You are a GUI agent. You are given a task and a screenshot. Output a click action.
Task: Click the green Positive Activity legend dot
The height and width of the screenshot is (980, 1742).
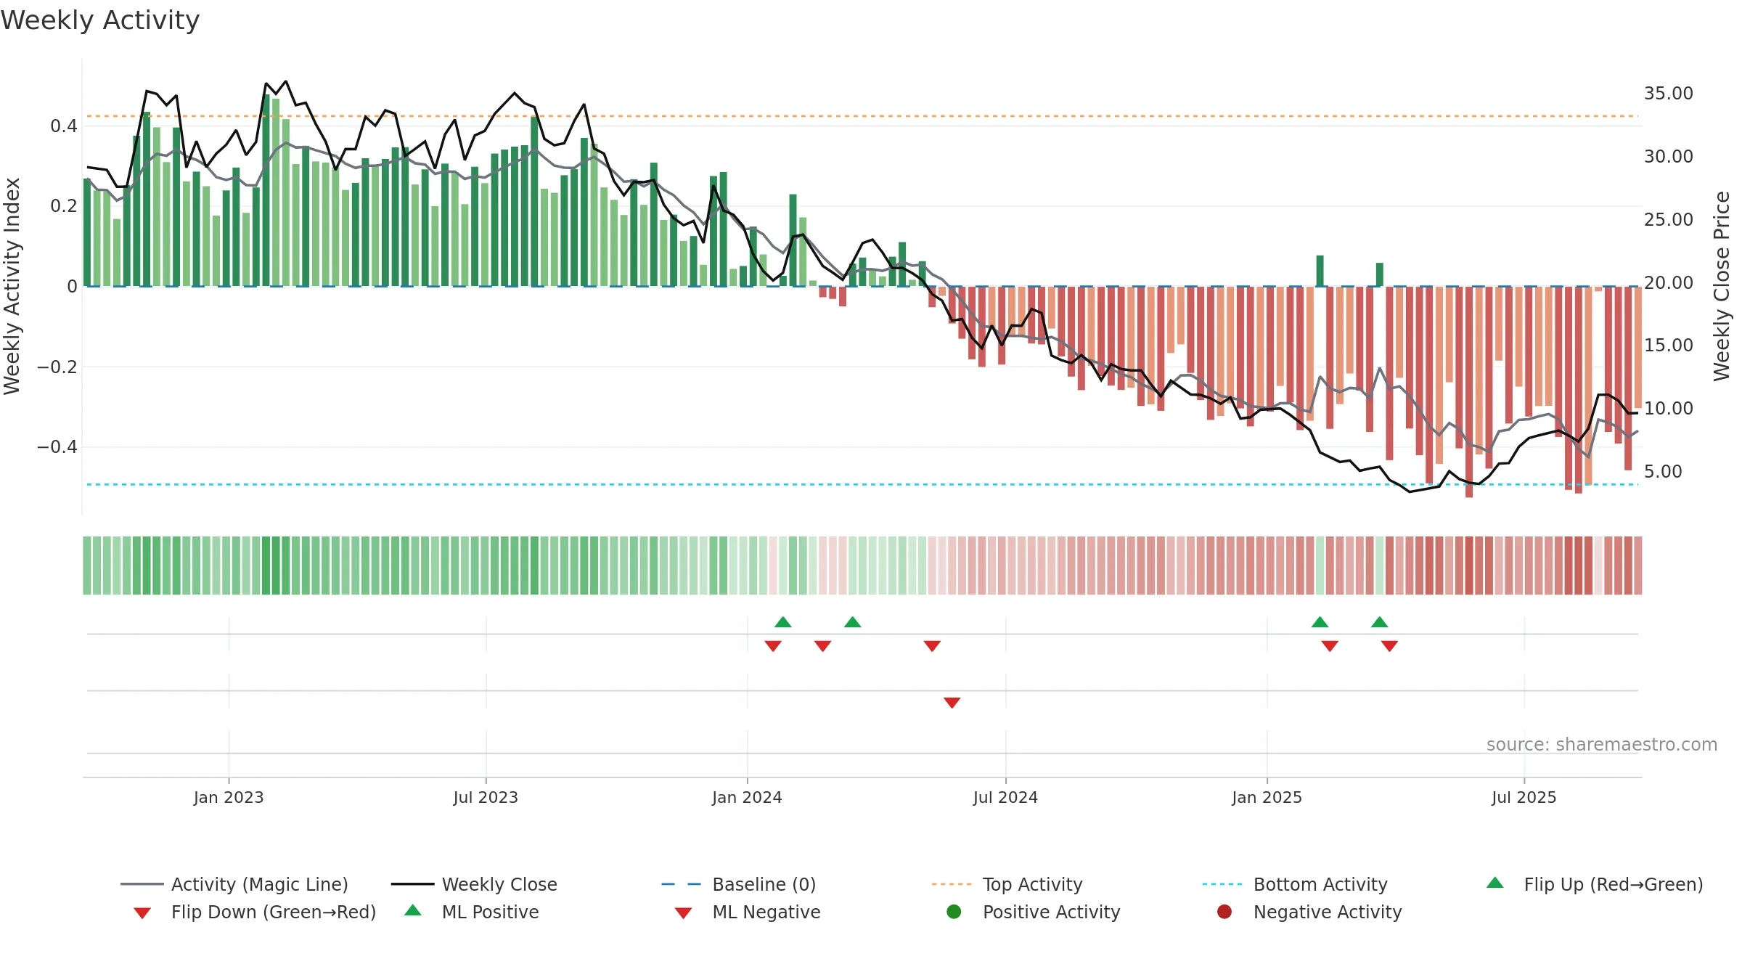pyautogui.click(x=954, y=912)
